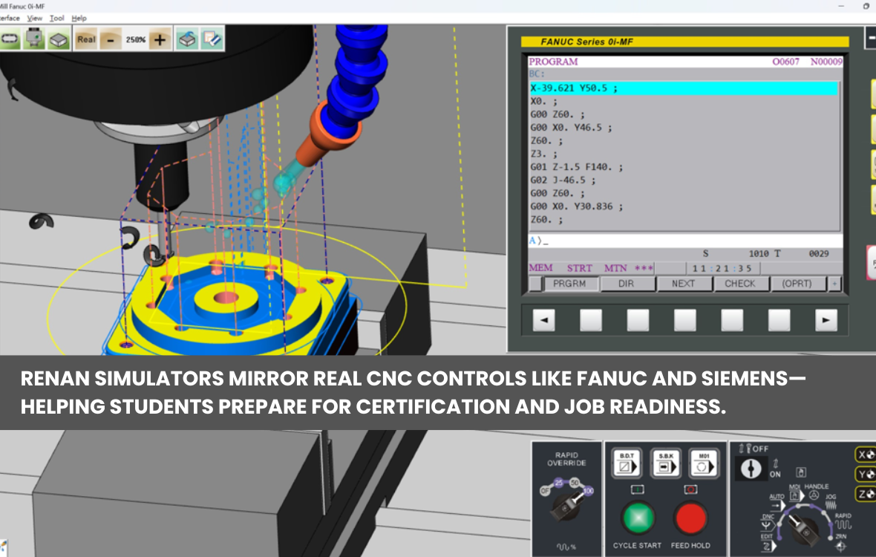Increase zoom with the plus button

[160, 39]
